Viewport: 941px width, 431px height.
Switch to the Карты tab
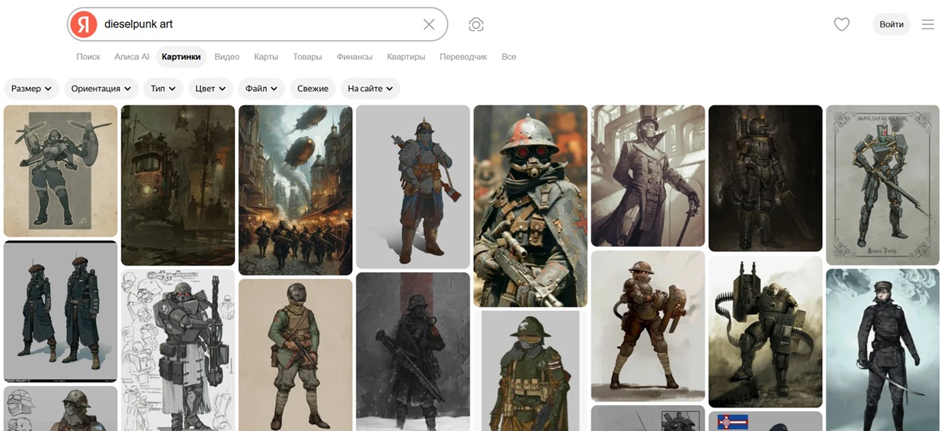click(266, 57)
